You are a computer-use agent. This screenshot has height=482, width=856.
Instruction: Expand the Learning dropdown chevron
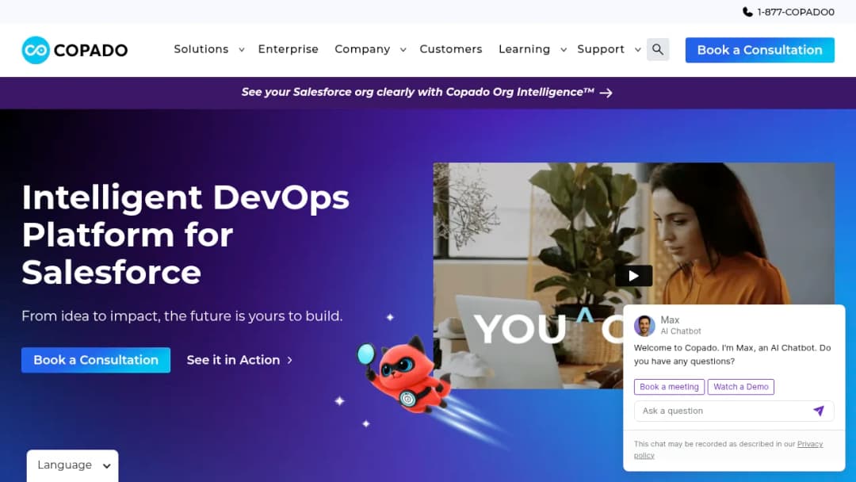(x=564, y=50)
